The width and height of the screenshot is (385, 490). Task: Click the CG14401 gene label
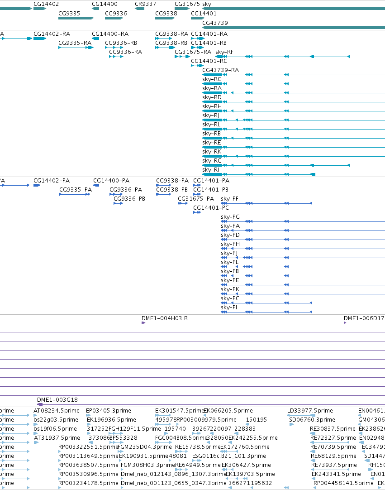tap(204, 14)
